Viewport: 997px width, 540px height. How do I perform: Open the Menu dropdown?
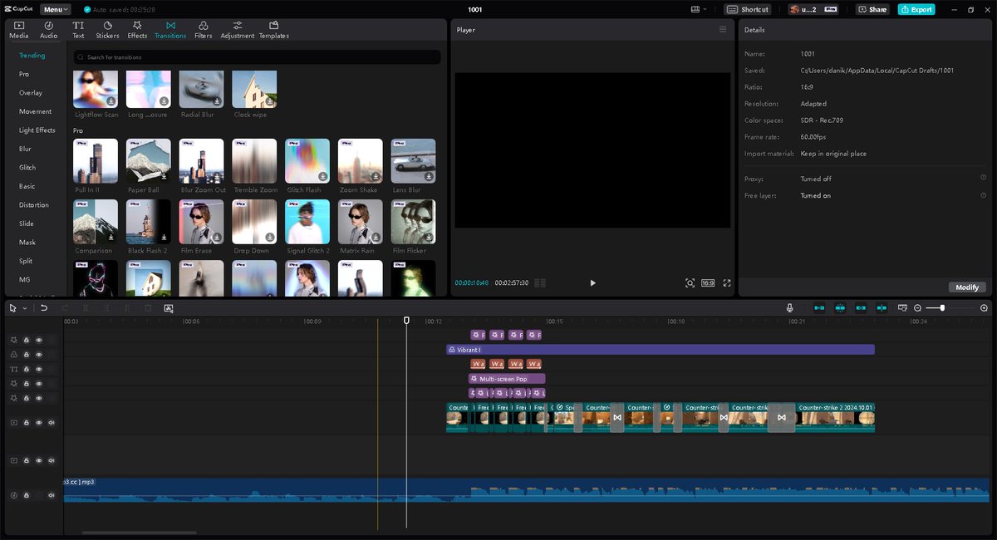pos(55,9)
